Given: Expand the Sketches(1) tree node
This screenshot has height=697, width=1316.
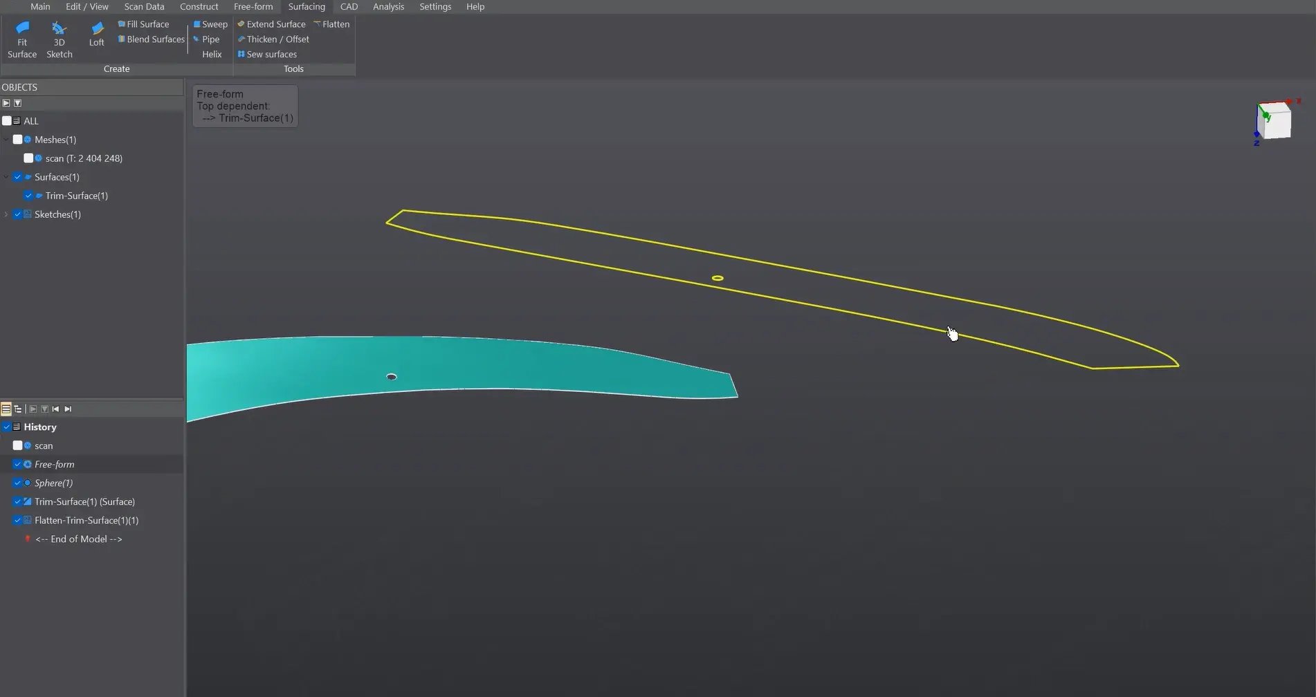Looking at the screenshot, I should (x=6, y=214).
